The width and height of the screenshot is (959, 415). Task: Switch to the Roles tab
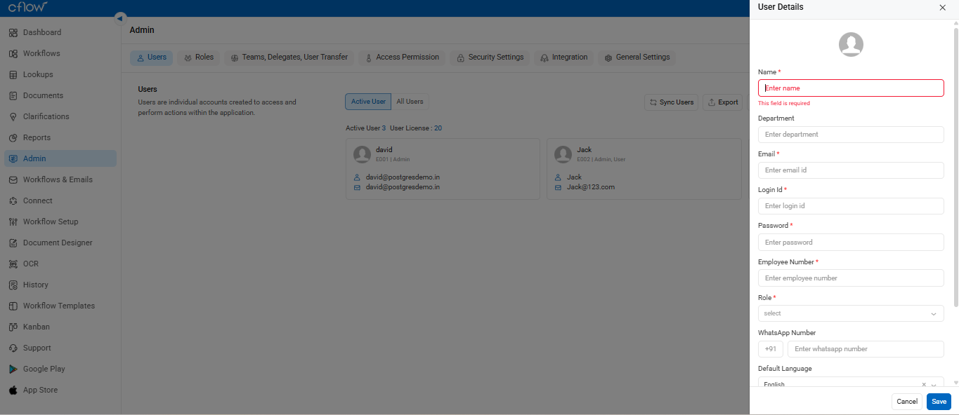point(198,57)
